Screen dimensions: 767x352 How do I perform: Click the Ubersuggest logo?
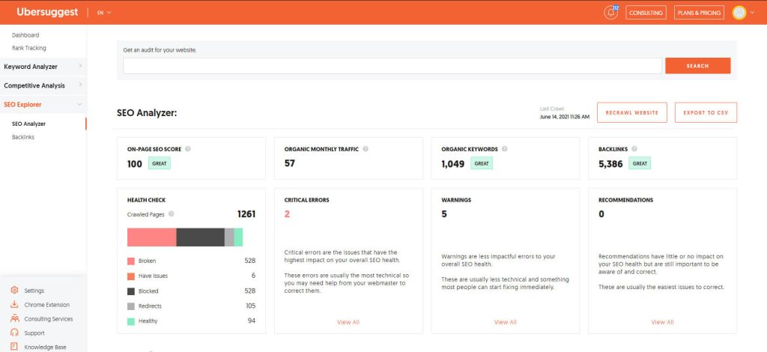(47, 12)
